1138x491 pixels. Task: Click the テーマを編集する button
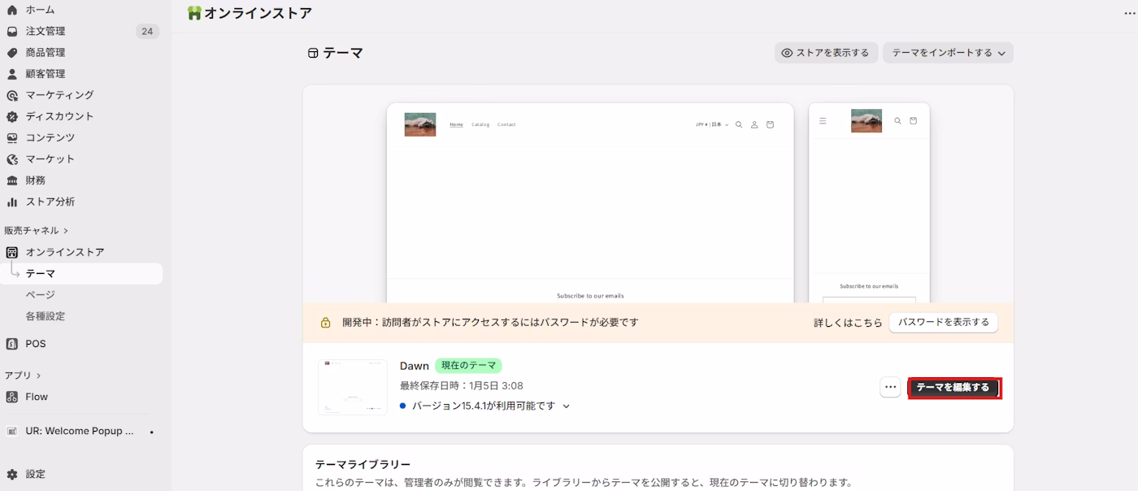pyautogui.click(x=955, y=389)
